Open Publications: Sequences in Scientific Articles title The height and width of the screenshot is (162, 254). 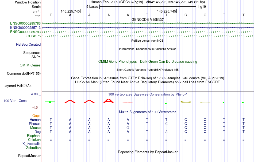click(x=148, y=49)
